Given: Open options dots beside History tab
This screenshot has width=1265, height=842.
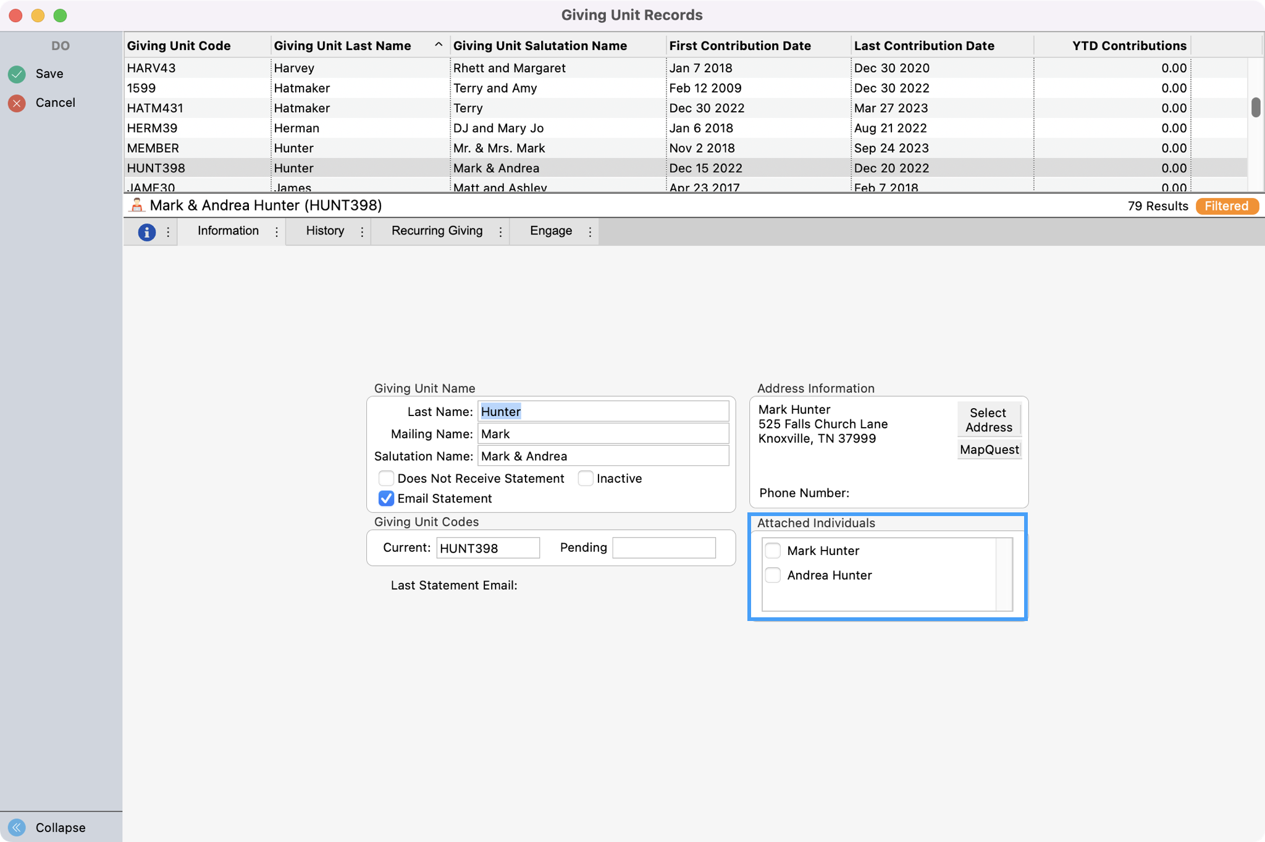Looking at the screenshot, I should pos(362,232).
